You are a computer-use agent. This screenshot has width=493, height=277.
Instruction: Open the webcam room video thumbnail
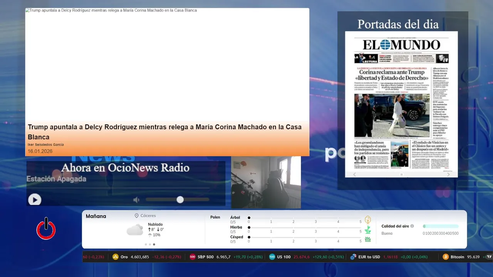(266, 182)
